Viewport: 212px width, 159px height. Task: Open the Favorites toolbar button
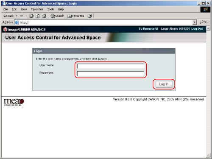click(76, 16)
